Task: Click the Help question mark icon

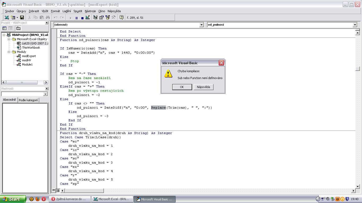Action: click(121, 17)
